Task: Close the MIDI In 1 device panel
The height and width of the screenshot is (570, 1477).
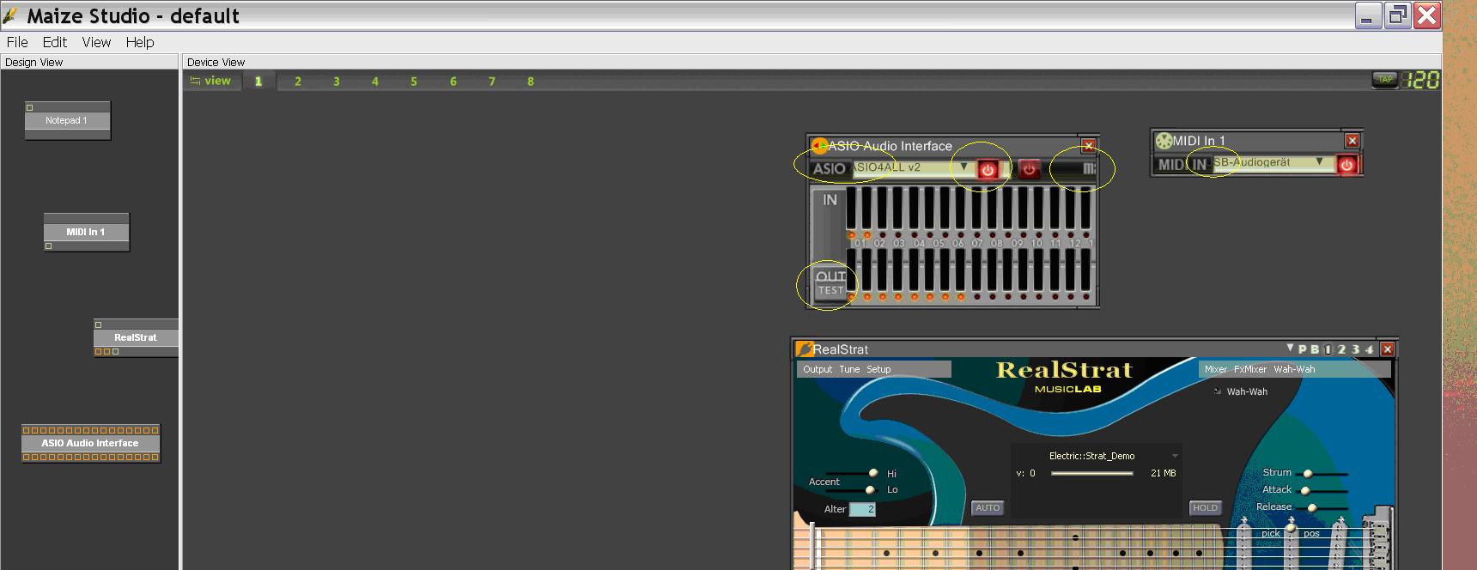Action: [1352, 141]
